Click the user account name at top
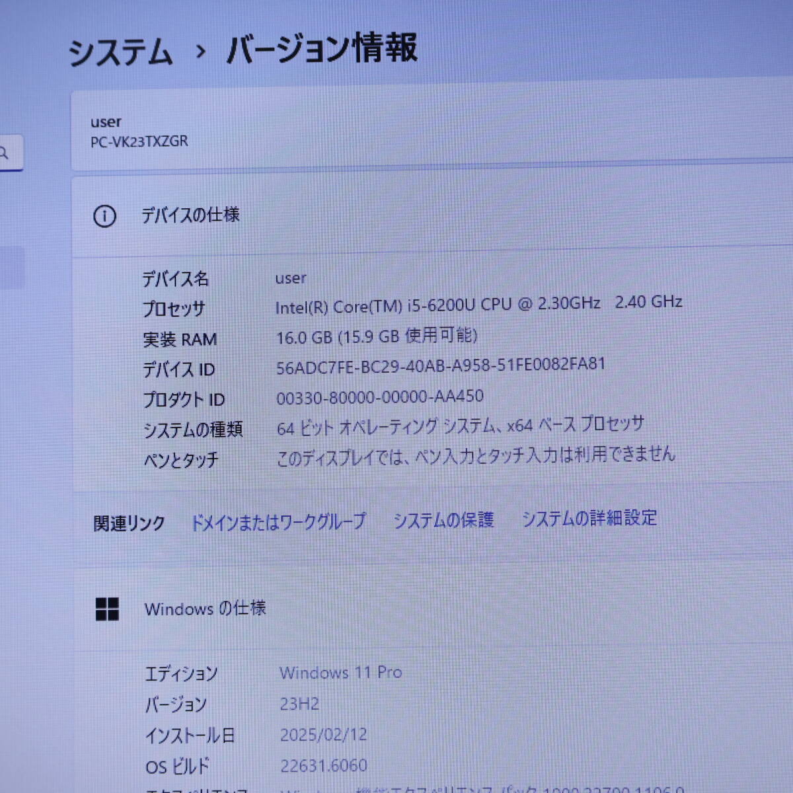 [106, 122]
